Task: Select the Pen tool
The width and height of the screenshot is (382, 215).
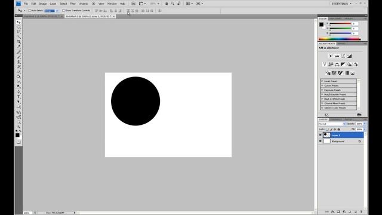Action: pos(19,92)
